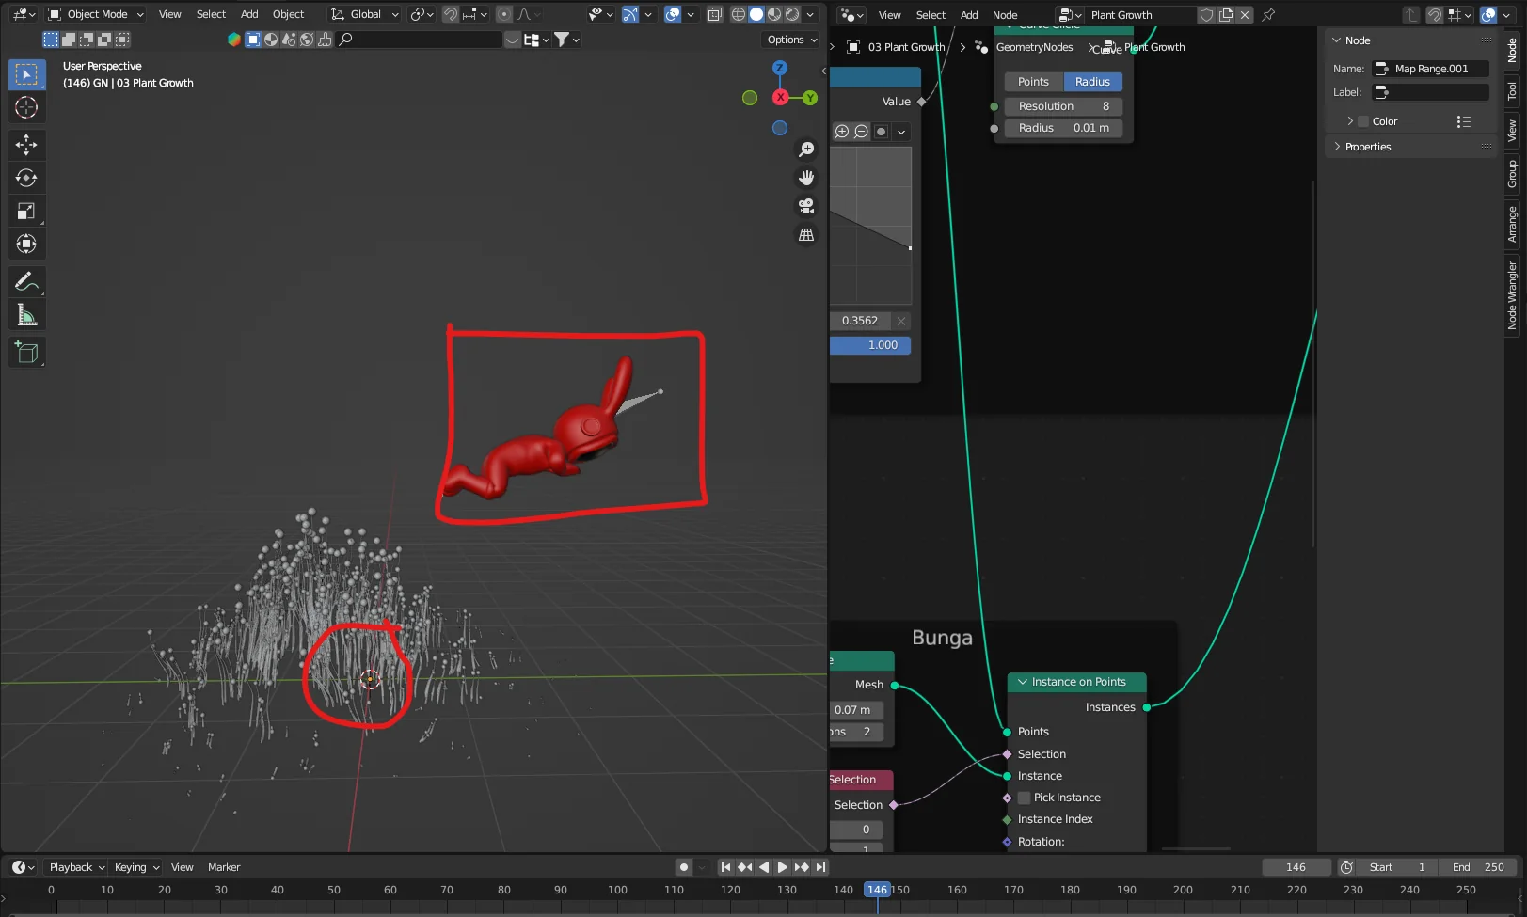Switch to rendered shading
Screen dimensions: 1527x917
pos(792,14)
